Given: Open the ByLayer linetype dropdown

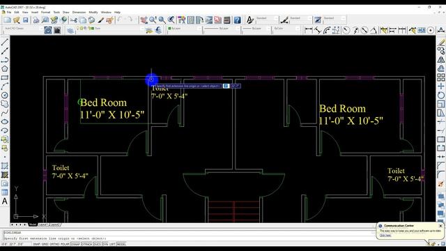Looking at the screenshot, I should (x=222, y=29).
